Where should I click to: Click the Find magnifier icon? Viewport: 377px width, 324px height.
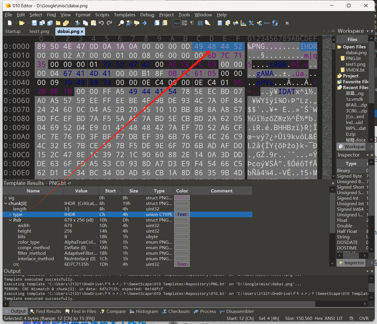pyautogui.click(x=121, y=23)
